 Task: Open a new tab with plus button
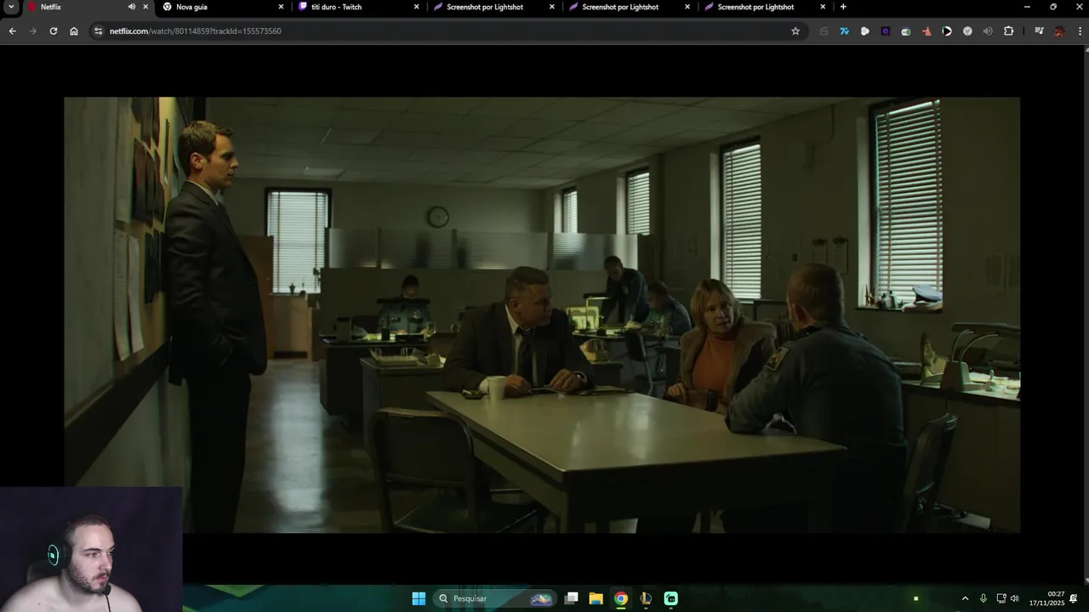[843, 7]
